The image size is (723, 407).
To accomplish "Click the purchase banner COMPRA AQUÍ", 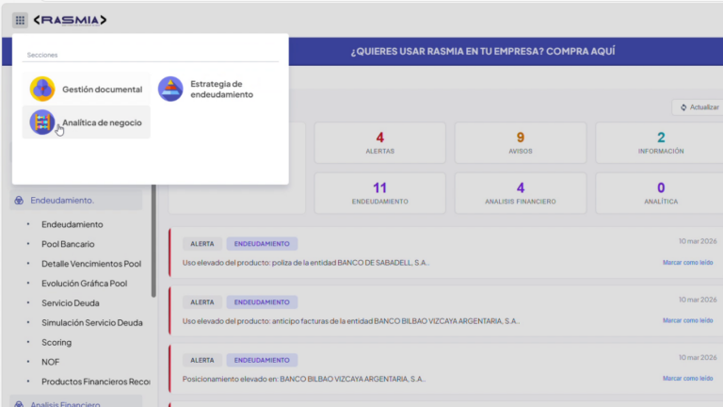I will [x=483, y=51].
